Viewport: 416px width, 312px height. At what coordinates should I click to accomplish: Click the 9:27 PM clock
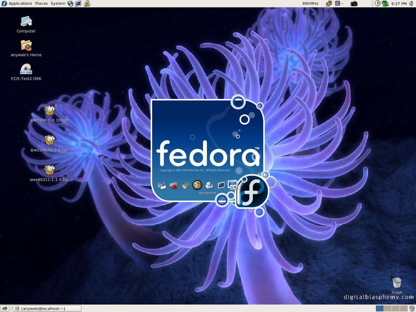(x=399, y=4)
